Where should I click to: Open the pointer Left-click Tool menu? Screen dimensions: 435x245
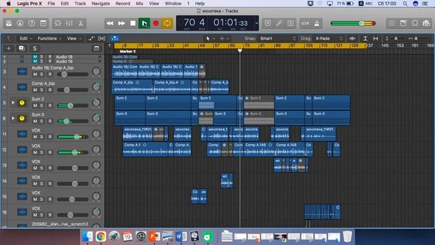click(x=210, y=39)
